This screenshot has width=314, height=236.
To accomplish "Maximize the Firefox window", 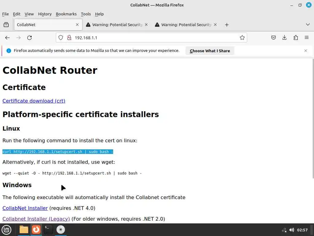I will pos(300,5).
